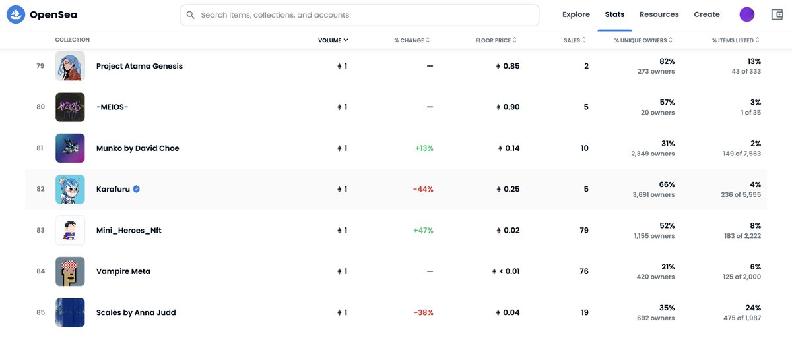Viewport: 792px width, 338px height.
Task: Click 2,349 owners text
Action: pyautogui.click(x=653, y=154)
